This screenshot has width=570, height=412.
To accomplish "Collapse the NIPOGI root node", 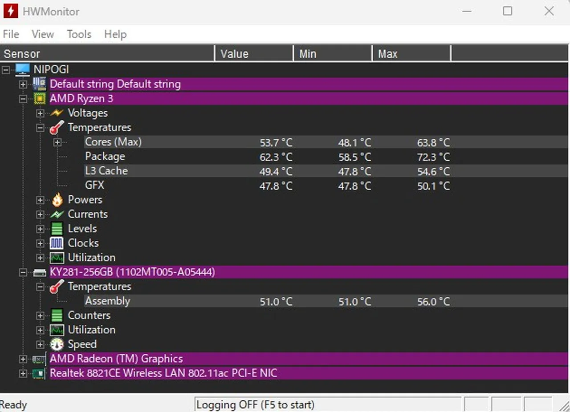I will (x=6, y=70).
